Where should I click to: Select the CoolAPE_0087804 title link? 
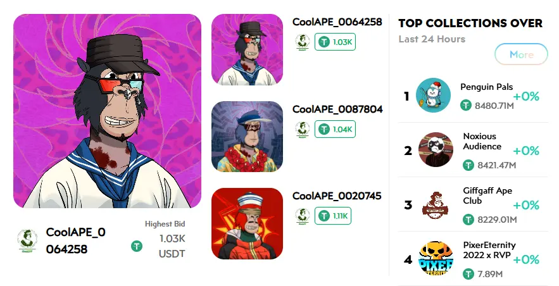[x=337, y=109]
